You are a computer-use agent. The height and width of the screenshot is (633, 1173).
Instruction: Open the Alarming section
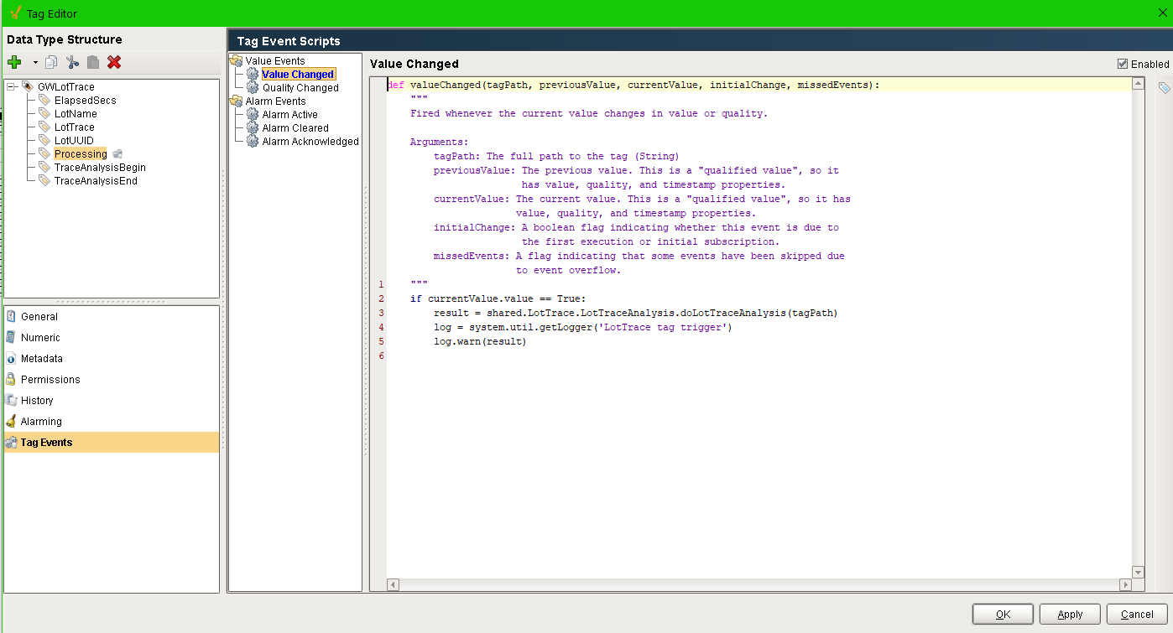(x=41, y=422)
